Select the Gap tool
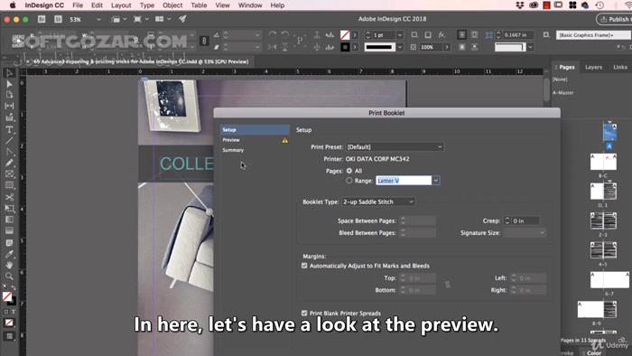 pyautogui.click(x=9, y=106)
